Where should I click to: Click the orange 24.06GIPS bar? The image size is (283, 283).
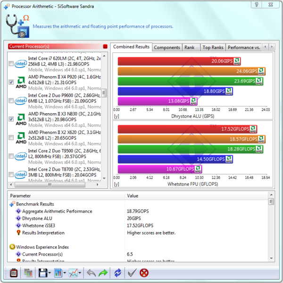(191, 71)
